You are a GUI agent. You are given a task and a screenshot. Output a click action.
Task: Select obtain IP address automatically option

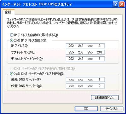[11, 35]
